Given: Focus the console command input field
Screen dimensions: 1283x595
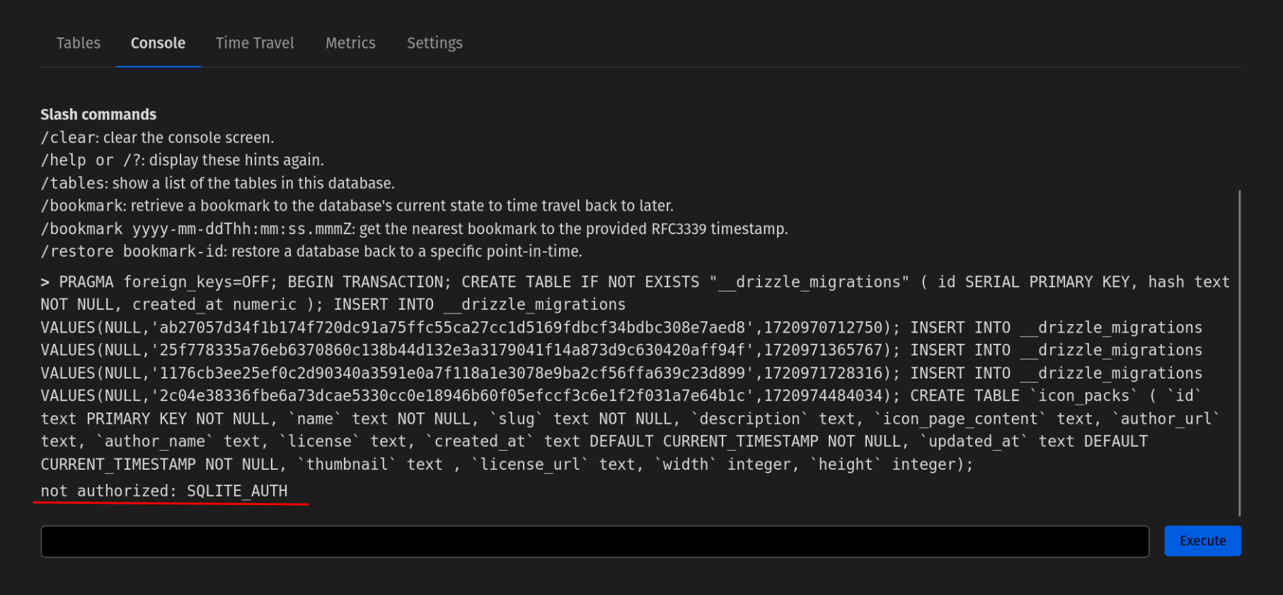Looking at the screenshot, I should tap(594, 541).
